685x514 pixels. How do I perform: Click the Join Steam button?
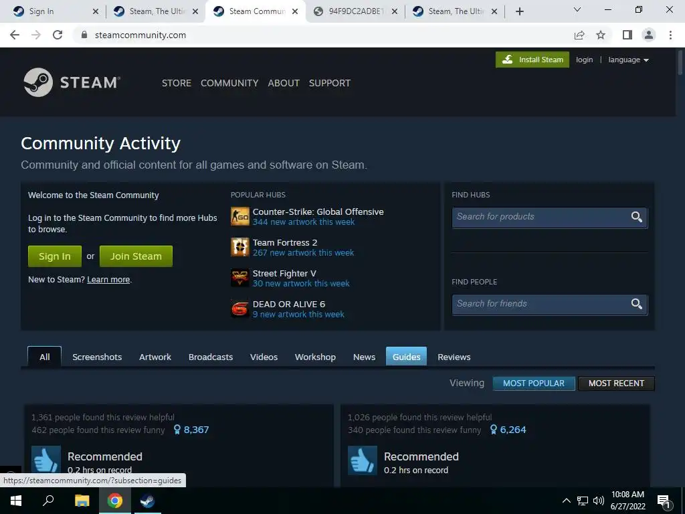pos(136,256)
